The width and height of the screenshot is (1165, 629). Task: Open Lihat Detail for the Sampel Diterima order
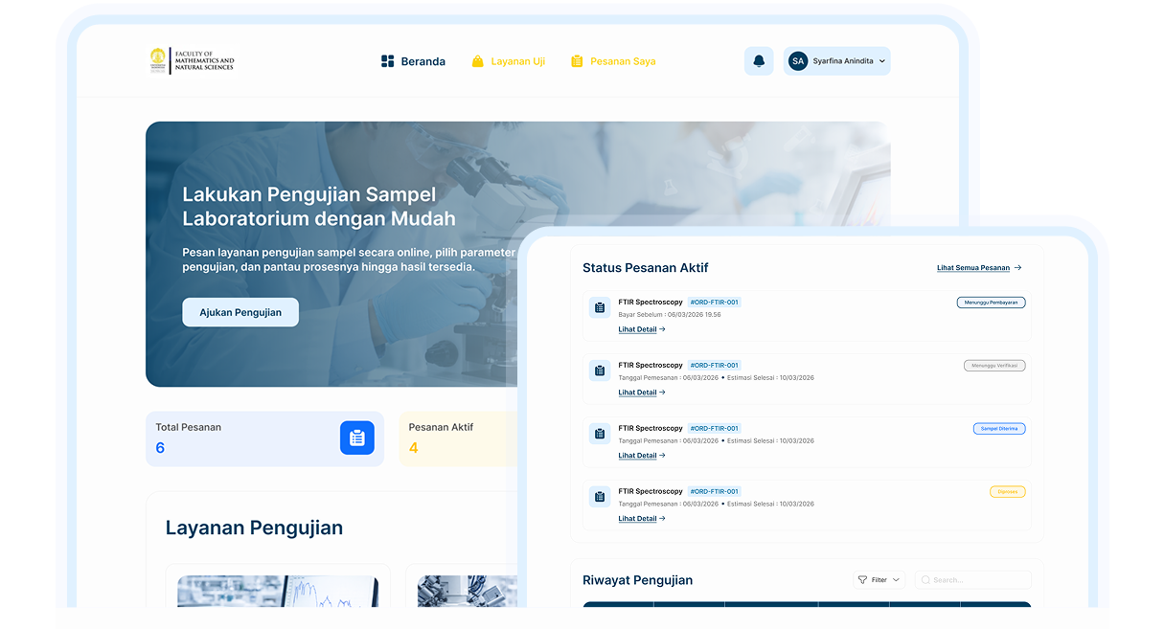[642, 456]
